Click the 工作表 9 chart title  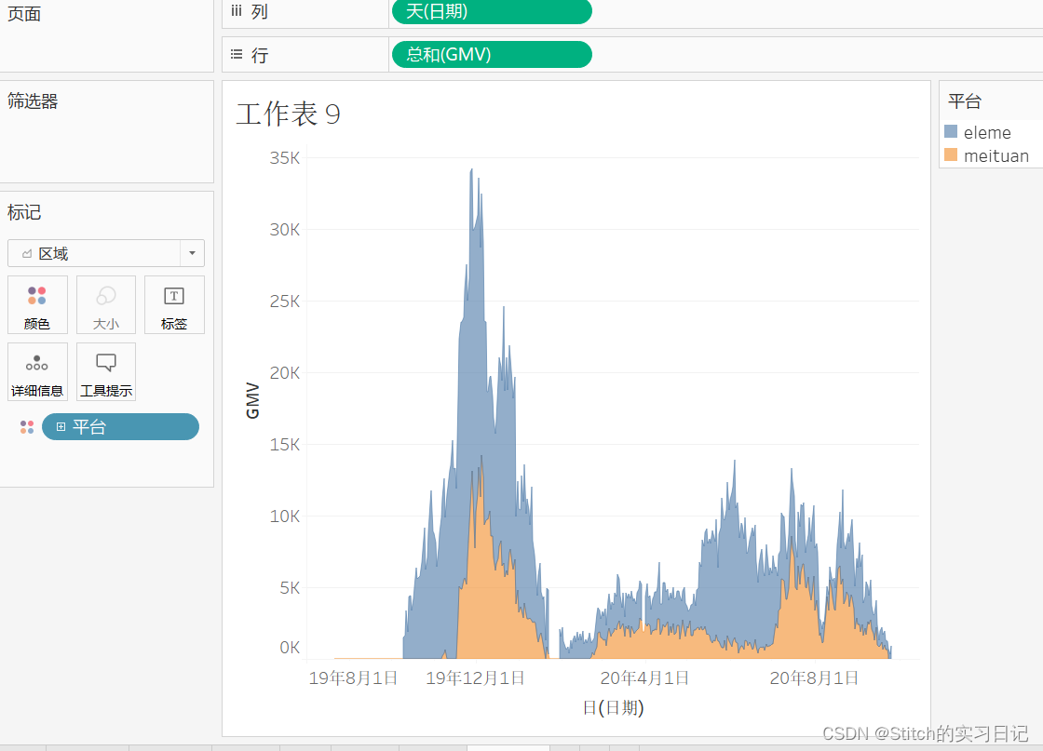tap(289, 114)
